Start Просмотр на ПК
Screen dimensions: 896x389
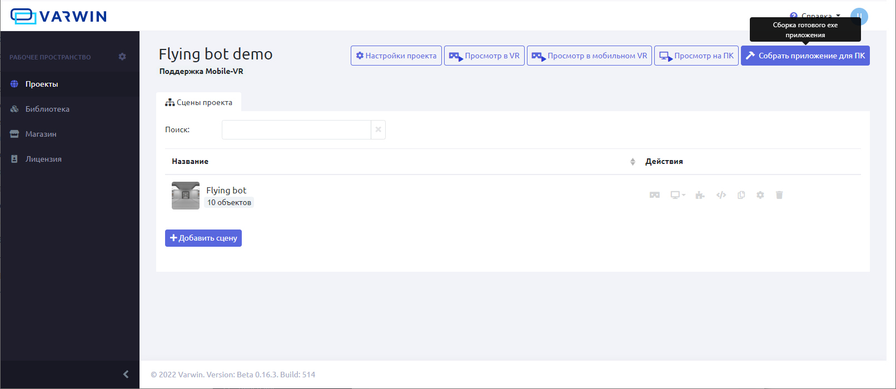[x=696, y=56]
